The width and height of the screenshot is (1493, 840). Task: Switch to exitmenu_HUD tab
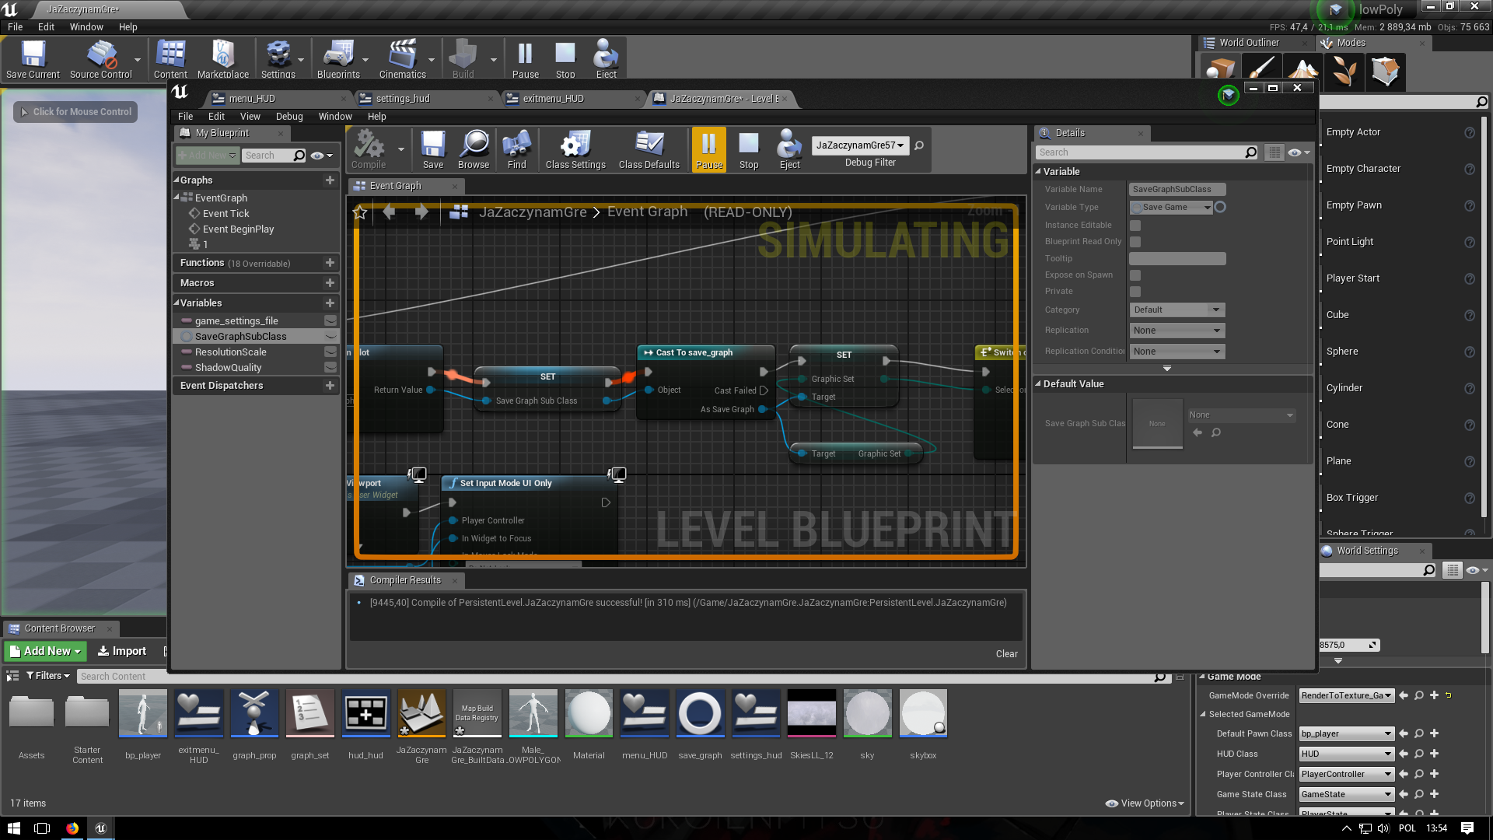pyautogui.click(x=553, y=99)
